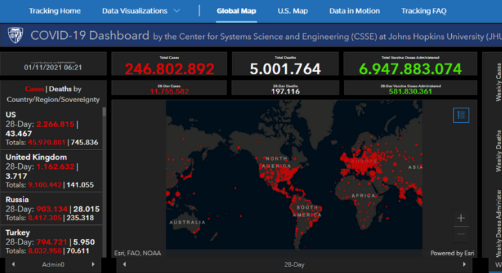Image resolution: width=502 pixels, height=273 pixels.
Task: Go to previous map view left of 28-Day
Action: [x=124, y=265]
